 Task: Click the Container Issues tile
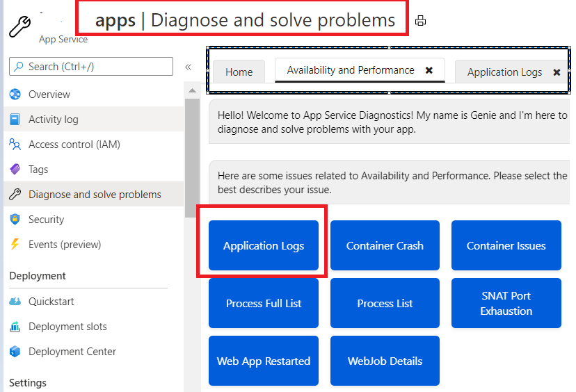click(x=506, y=245)
